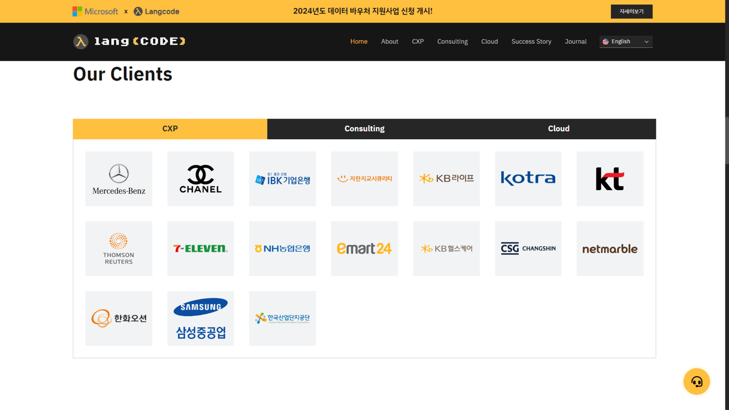Click the 2024년도 데이터 바우처 announcement text
The height and width of the screenshot is (410, 729).
tap(363, 12)
